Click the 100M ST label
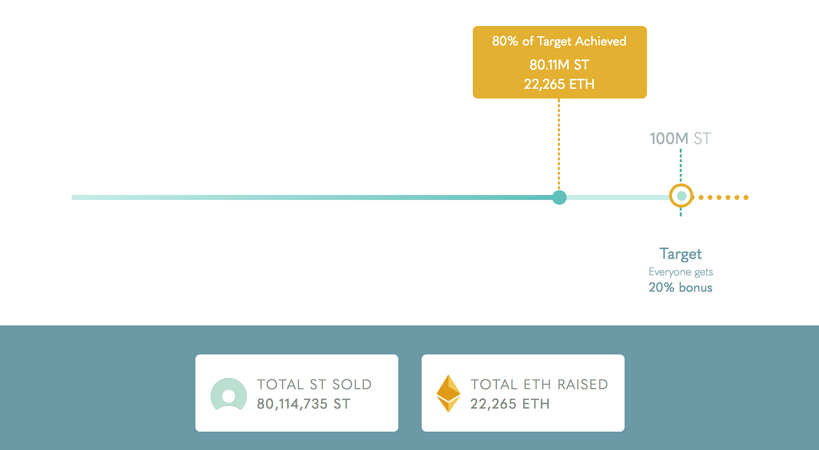This screenshot has width=819, height=450. (x=680, y=138)
